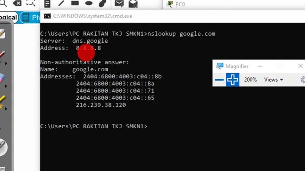Open Magnifier settings gear
Screen dimensions: 305x171
point(303,80)
